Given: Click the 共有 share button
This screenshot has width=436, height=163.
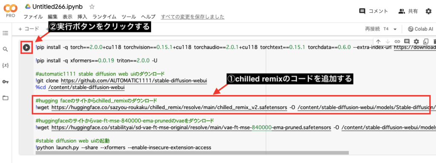Looking at the screenshot, I should tap(408, 11).
